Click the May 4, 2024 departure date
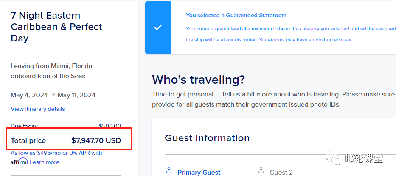 [29, 95]
